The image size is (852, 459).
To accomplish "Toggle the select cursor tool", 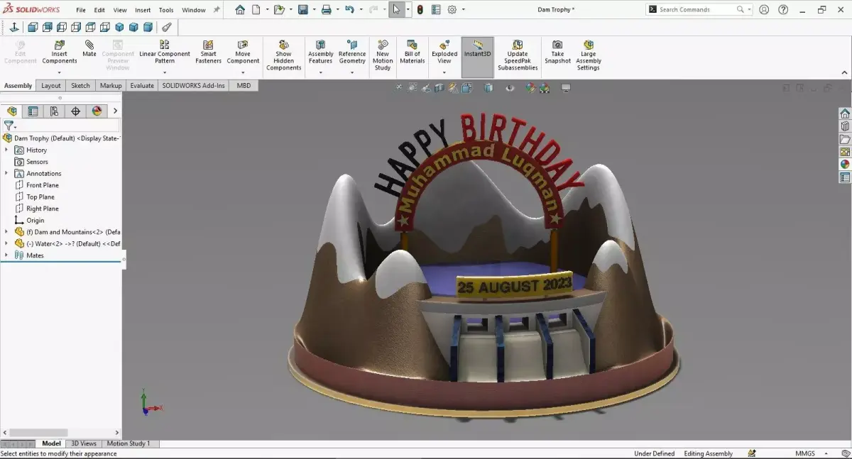I will point(396,10).
